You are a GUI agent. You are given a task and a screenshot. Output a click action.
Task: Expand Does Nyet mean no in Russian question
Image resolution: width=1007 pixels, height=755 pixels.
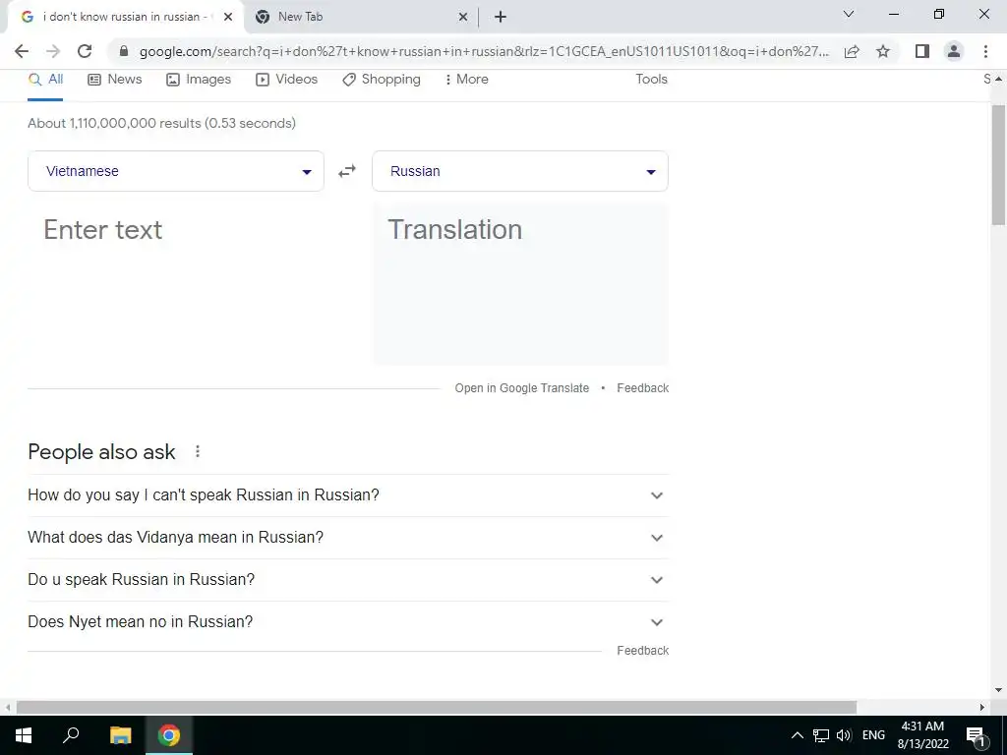tap(348, 622)
